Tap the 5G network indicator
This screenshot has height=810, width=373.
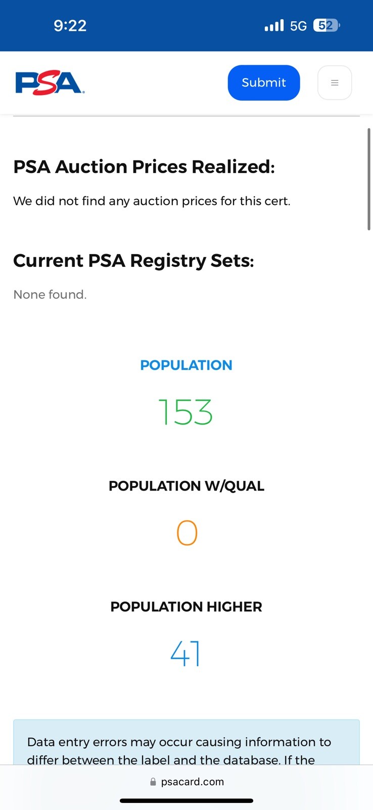pyautogui.click(x=298, y=26)
